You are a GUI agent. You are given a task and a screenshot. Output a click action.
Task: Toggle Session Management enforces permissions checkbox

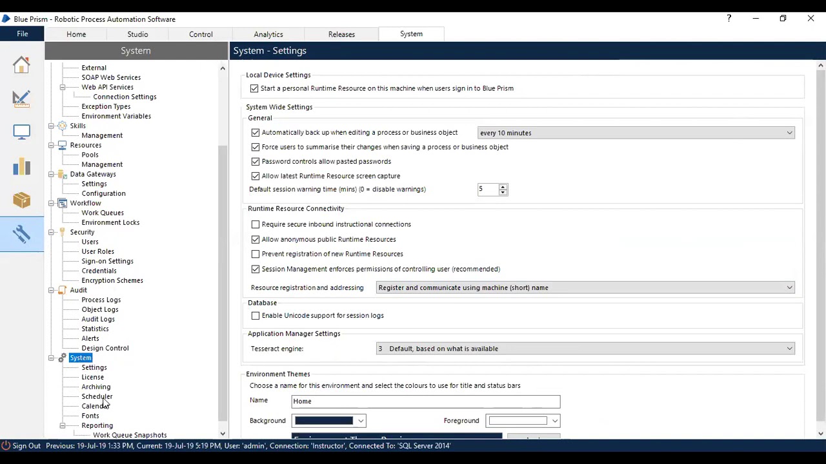coord(256,269)
